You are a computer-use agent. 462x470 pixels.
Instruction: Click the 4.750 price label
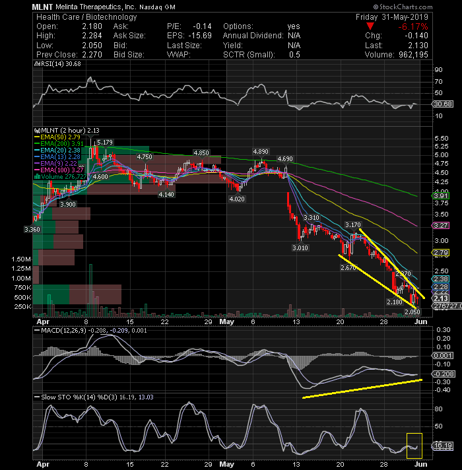click(145, 156)
